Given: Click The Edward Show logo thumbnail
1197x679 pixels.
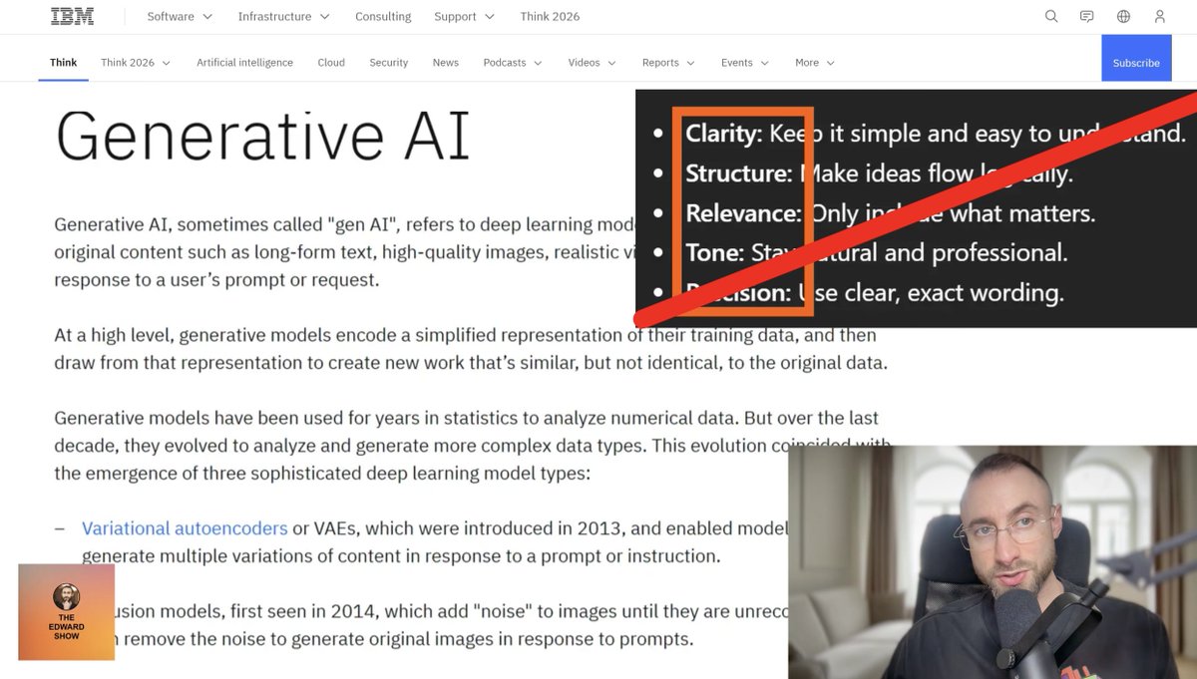Looking at the screenshot, I should click(65, 611).
